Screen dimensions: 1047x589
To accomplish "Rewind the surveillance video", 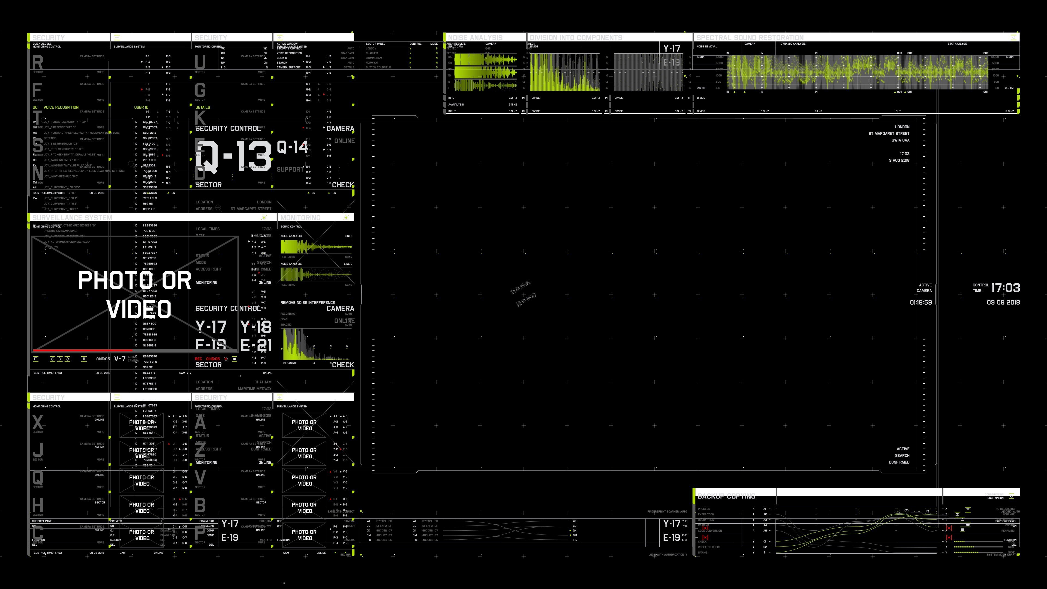I will coord(52,359).
